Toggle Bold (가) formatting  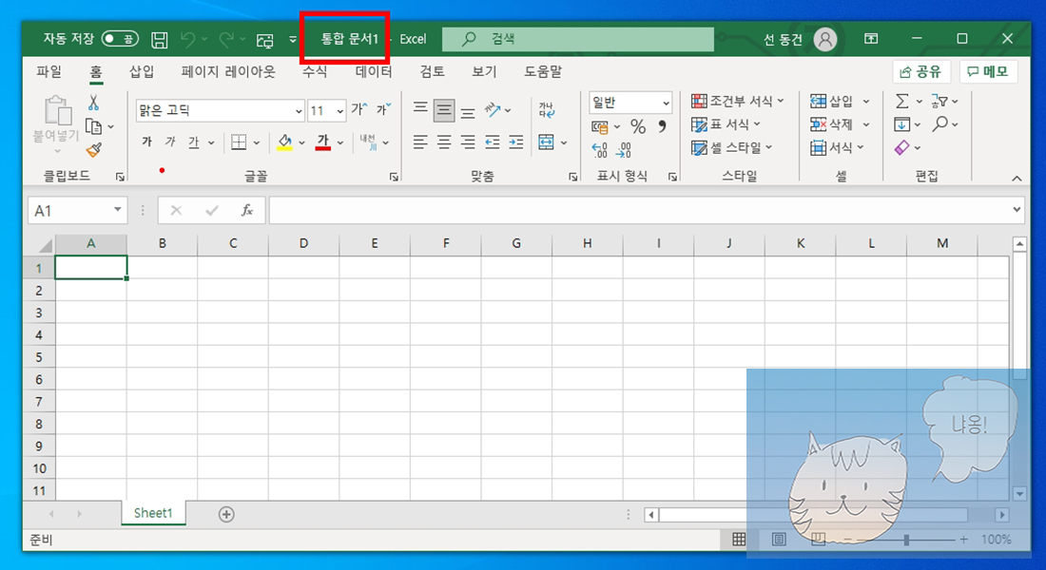(x=146, y=142)
